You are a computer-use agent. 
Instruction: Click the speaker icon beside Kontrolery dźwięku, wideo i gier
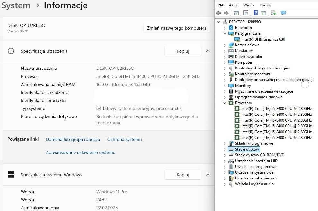(231, 68)
